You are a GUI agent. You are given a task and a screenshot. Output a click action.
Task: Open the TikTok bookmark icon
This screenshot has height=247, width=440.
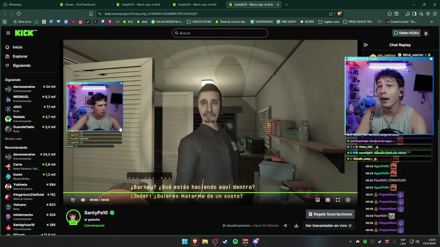(88, 22)
